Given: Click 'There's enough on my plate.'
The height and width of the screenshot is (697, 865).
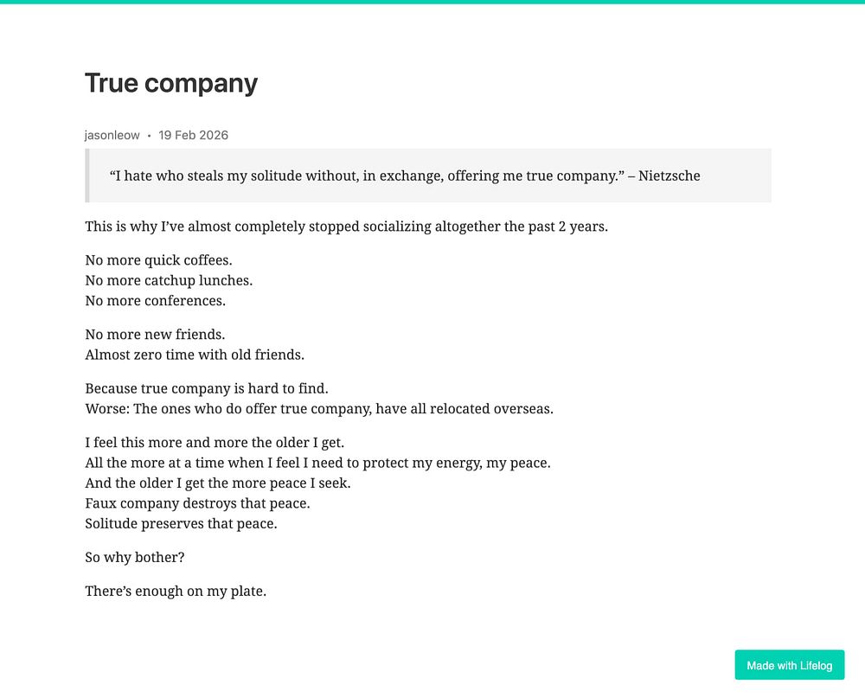Looking at the screenshot, I should tap(176, 591).
